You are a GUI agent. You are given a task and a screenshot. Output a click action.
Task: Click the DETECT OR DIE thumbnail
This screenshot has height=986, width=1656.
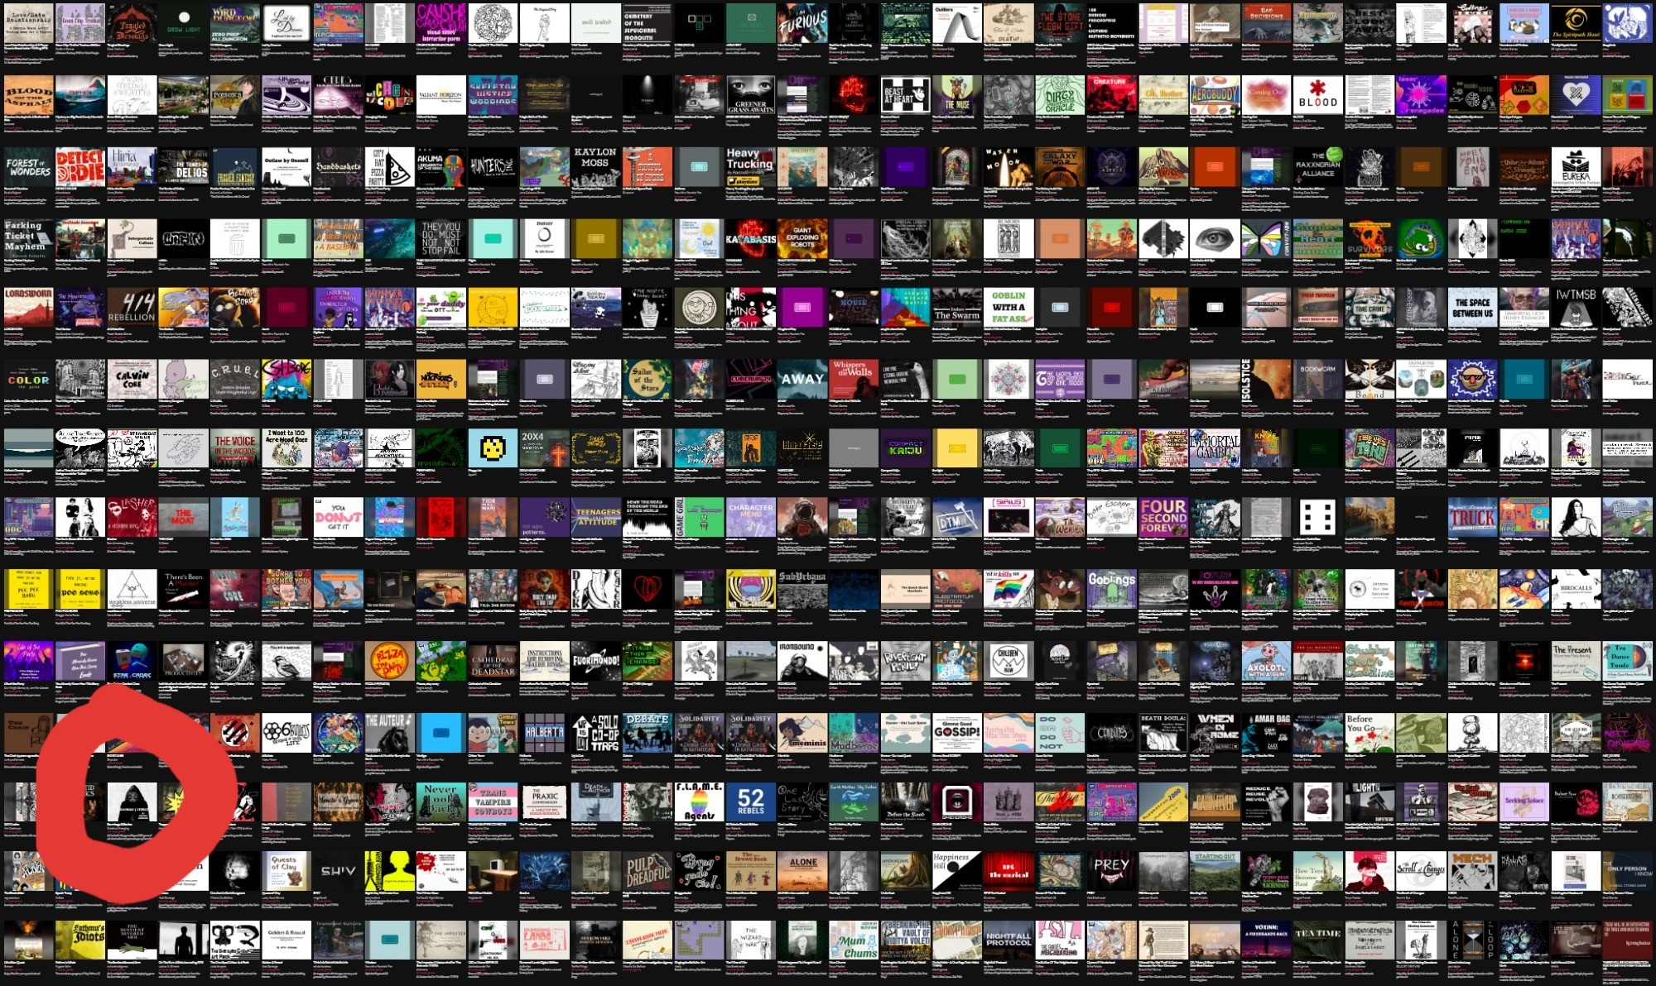[x=79, y=167]
